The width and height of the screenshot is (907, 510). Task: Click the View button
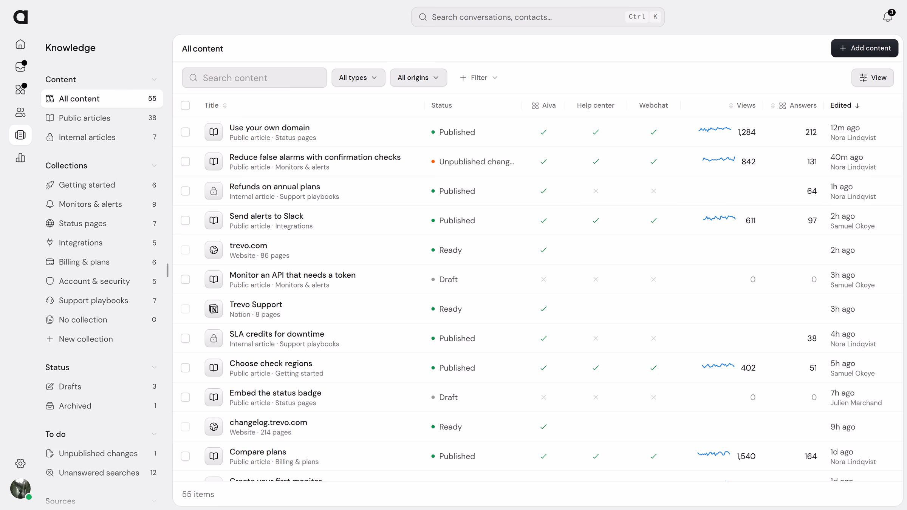pyautogui.click(x=873, y=77)
